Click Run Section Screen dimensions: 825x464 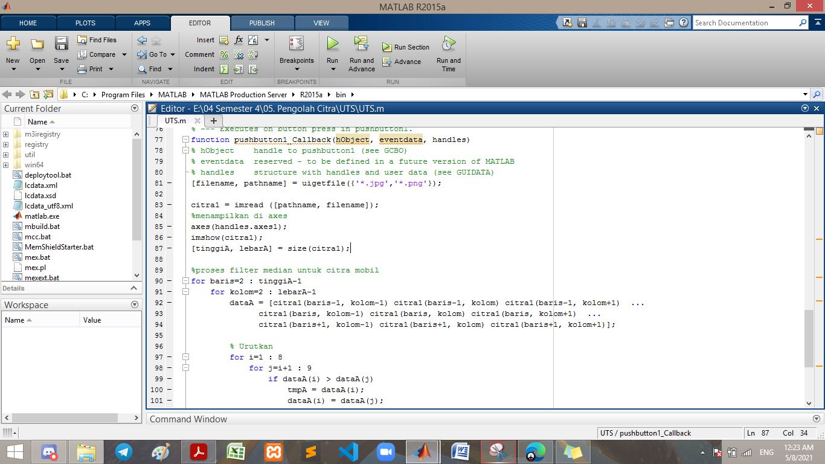[406, 47]
